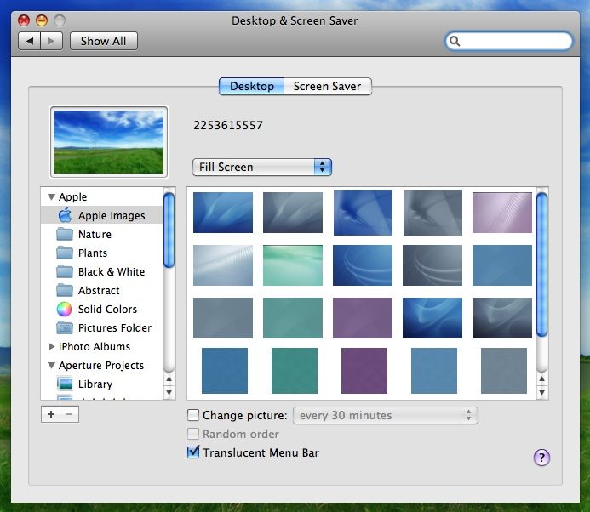
Task: Choose the graphite swoosh wallpaper, first row second
Action: coord(293,213)
